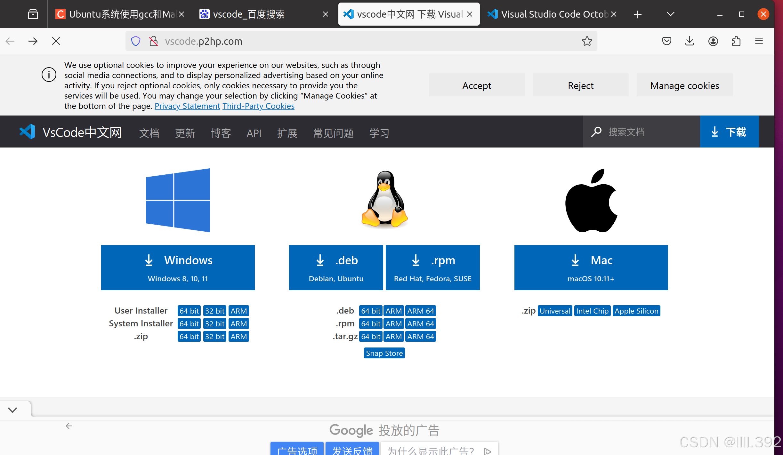Open the Firefox account icon
The width and height of the screenshot is (783, 455).
713,41
